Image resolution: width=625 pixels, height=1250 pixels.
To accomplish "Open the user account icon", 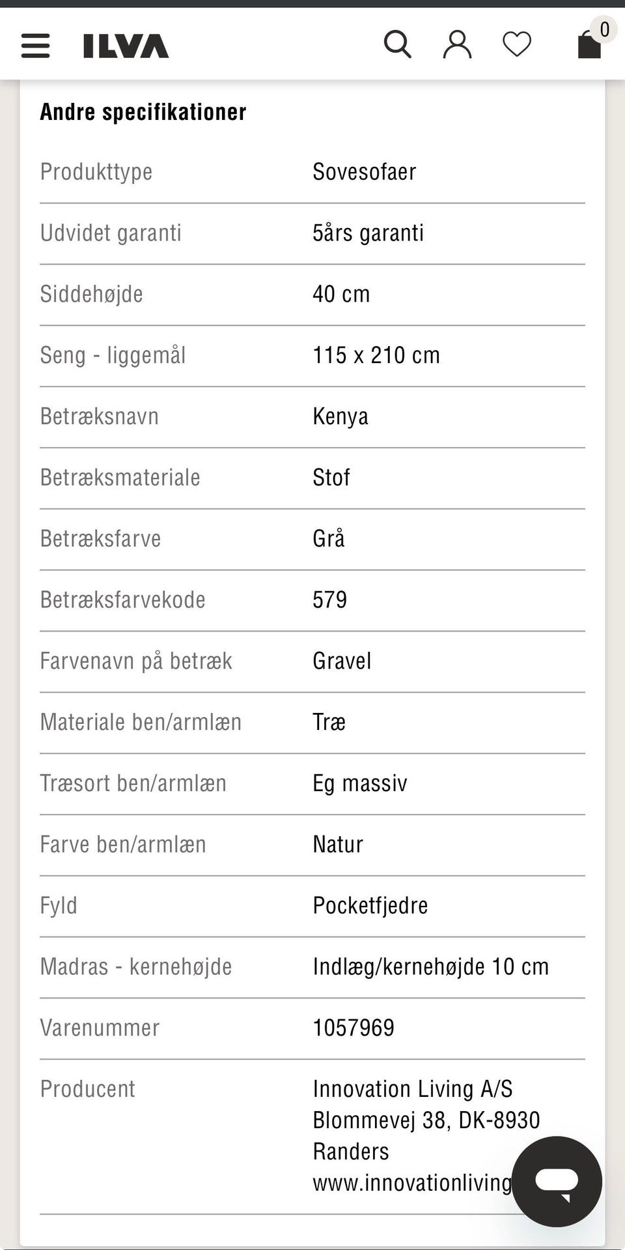I will [x=457, y=45].
